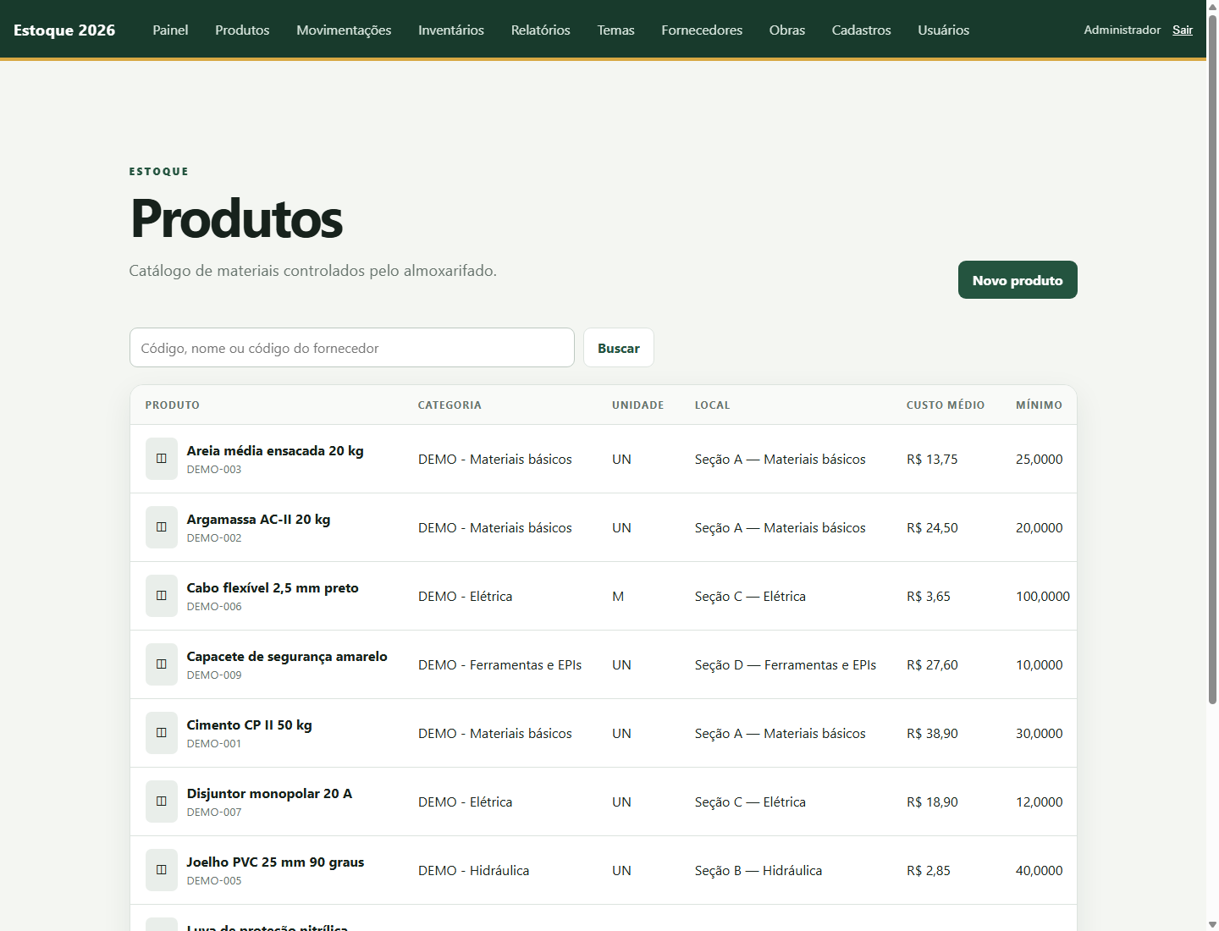Open the Usuários page

(x=944, y=30)
